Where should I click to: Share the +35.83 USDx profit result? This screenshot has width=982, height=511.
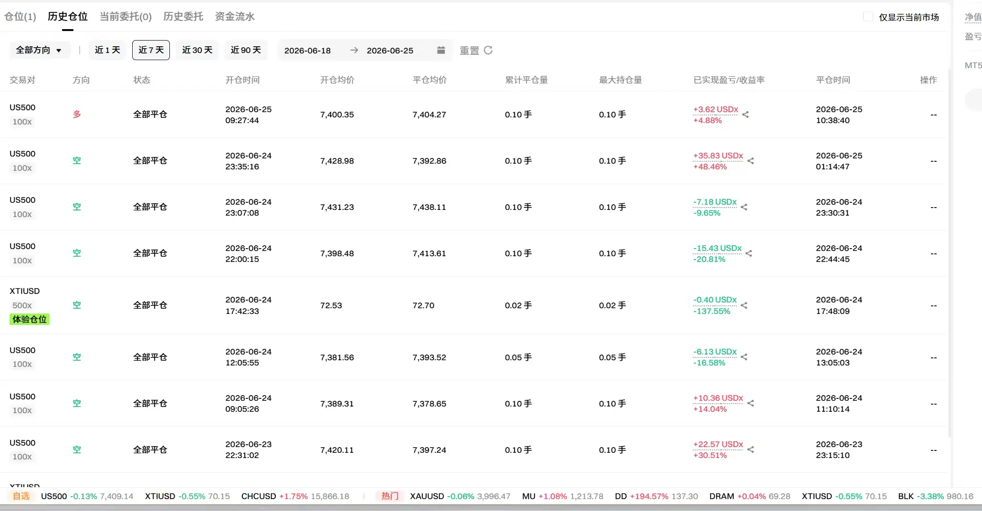751,161
